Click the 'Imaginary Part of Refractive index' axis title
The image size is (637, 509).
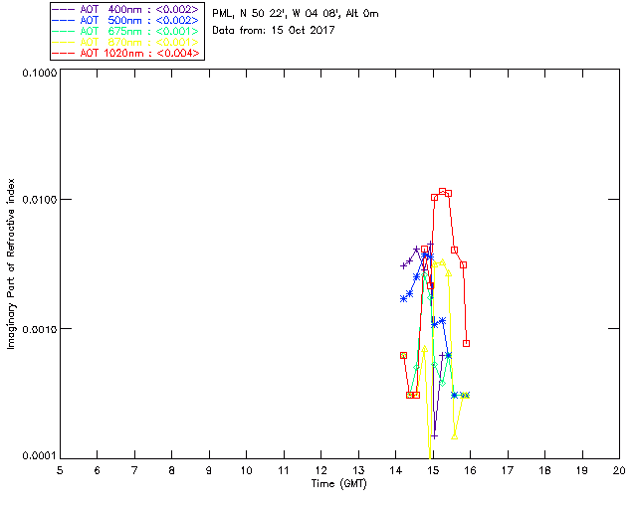coord(11,263)
